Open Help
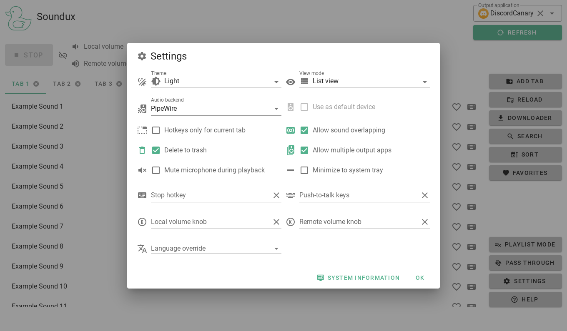Viewport: 567px width, 331px height. tap(525, 299)
